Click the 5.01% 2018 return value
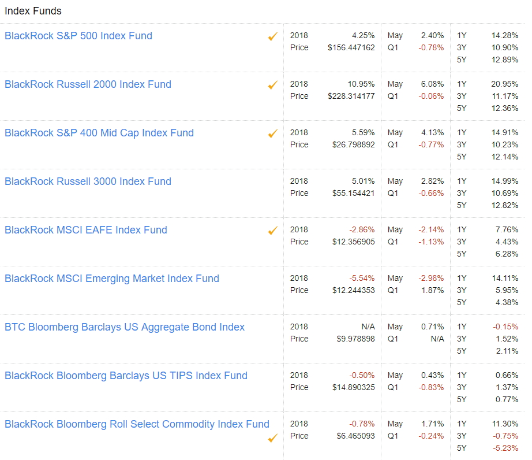This screenshot has width=532, height=460. (364, 181)
